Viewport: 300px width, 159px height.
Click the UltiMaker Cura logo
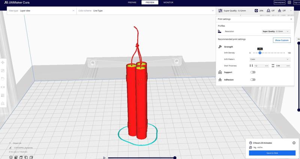point(17,3)
